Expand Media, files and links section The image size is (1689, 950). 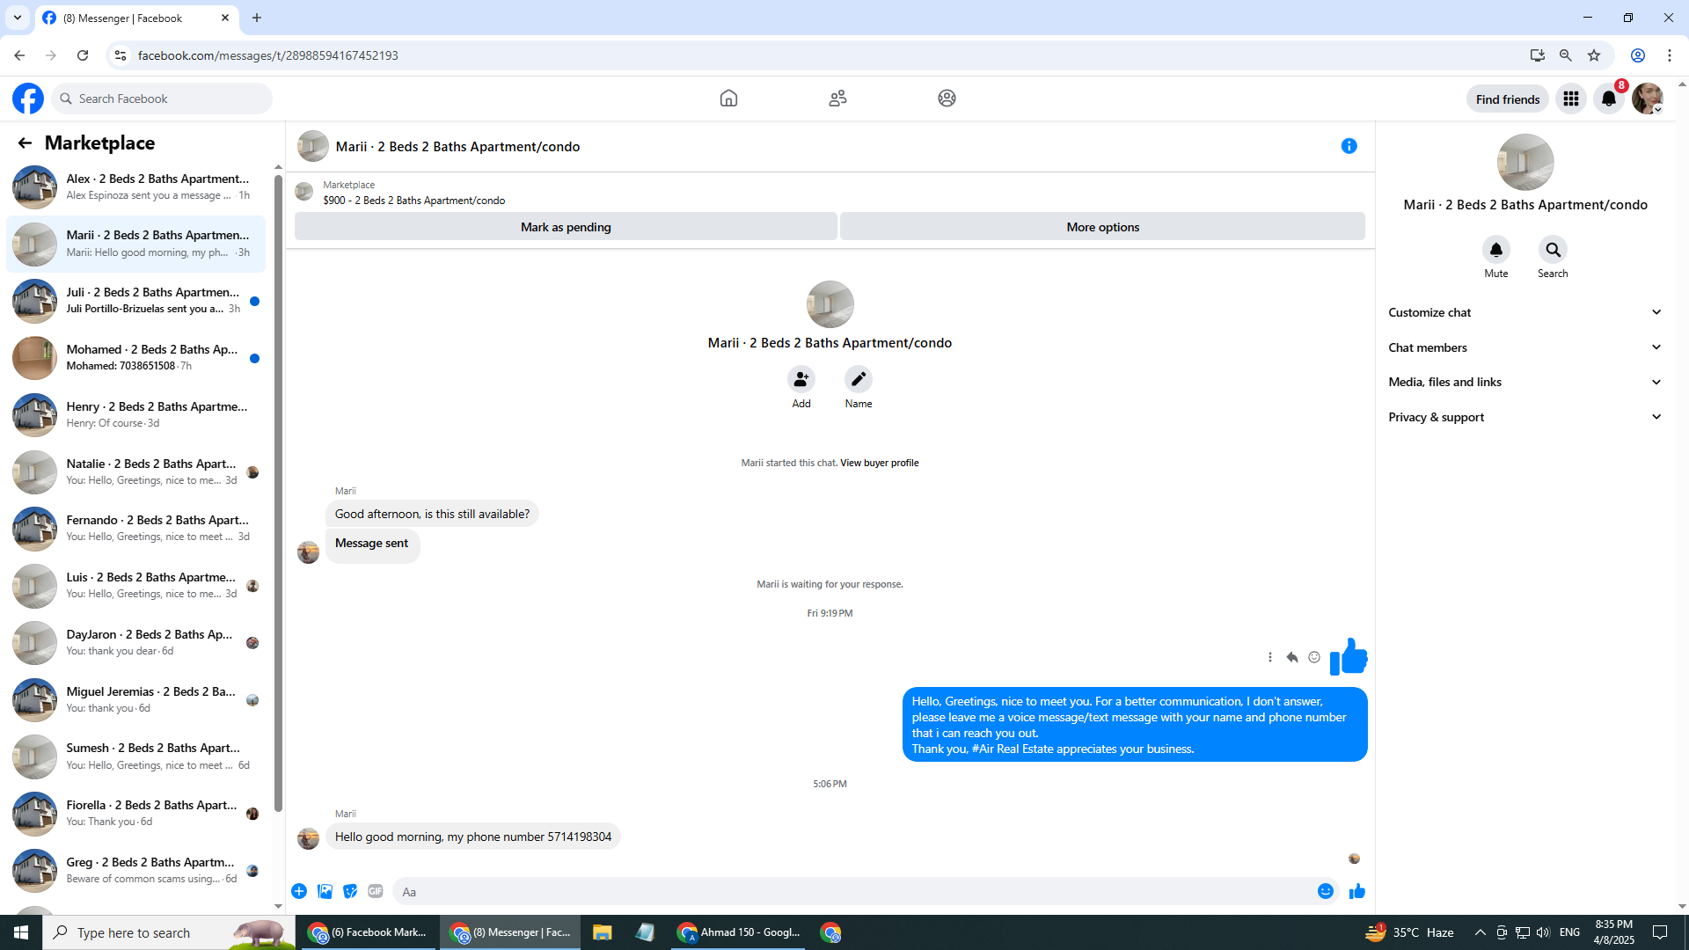(1524, 382)
